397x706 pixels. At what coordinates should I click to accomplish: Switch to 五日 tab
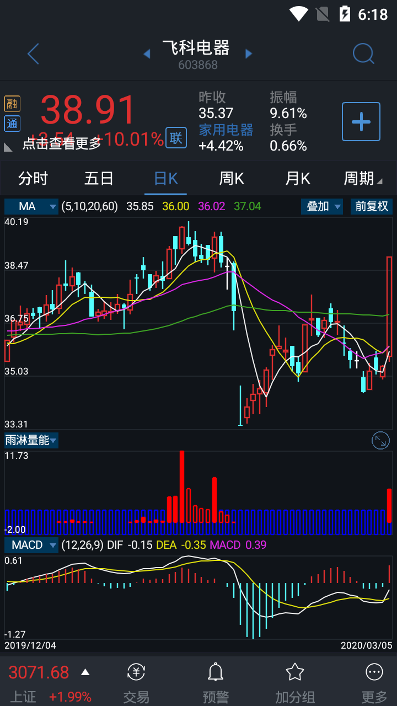(x=99, y=179)
